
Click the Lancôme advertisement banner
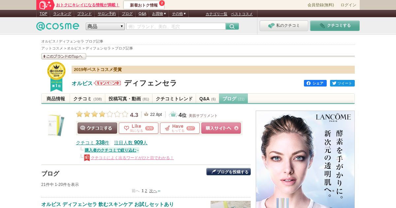[305, 159]
